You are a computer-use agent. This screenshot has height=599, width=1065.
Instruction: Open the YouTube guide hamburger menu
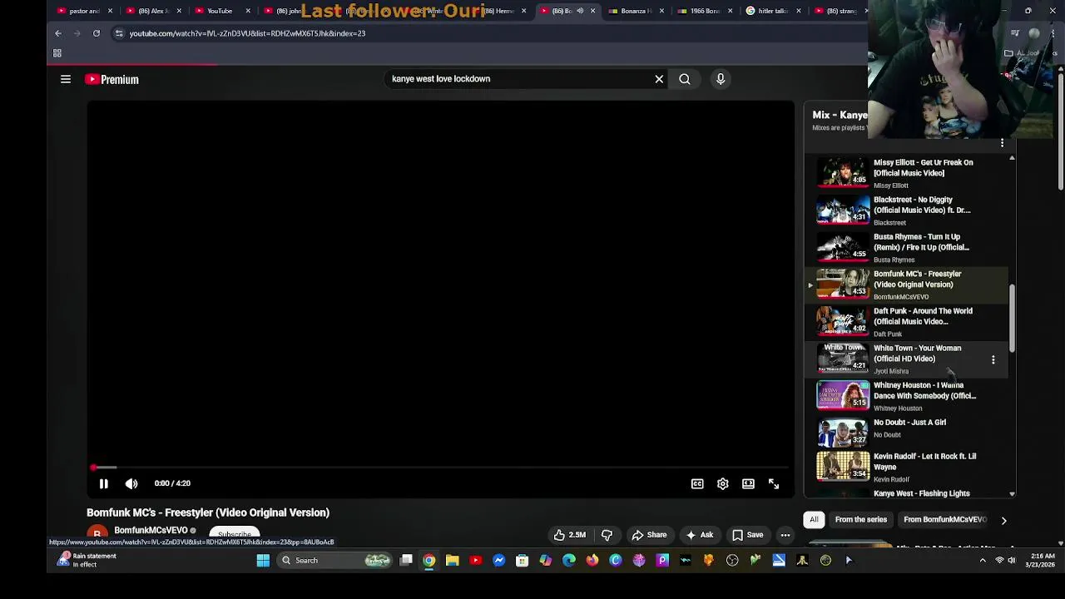pos(66,79)
